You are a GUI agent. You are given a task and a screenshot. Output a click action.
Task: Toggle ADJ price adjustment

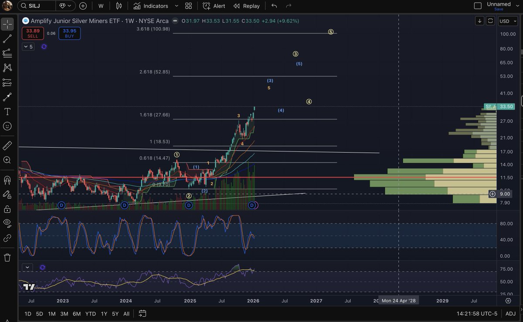tap(511, 313)
